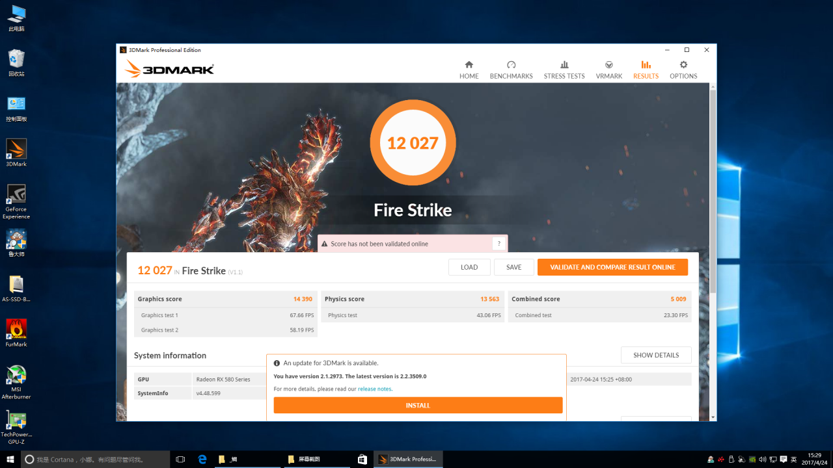Open the Windows Start menu

click(10, 459)
